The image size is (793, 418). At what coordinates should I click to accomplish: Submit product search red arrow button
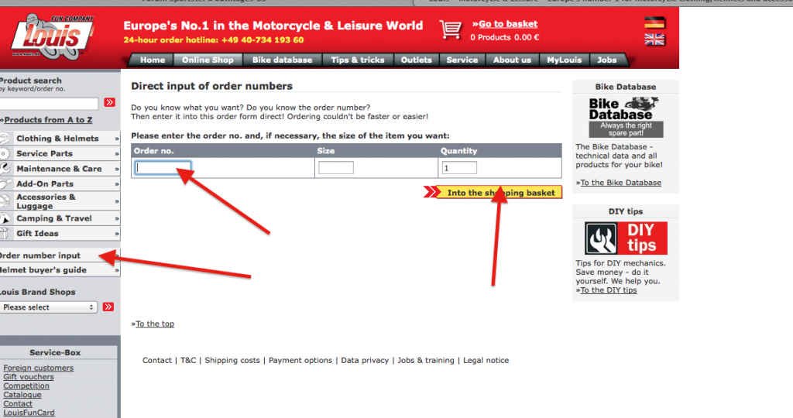click(x=109, y=103)
